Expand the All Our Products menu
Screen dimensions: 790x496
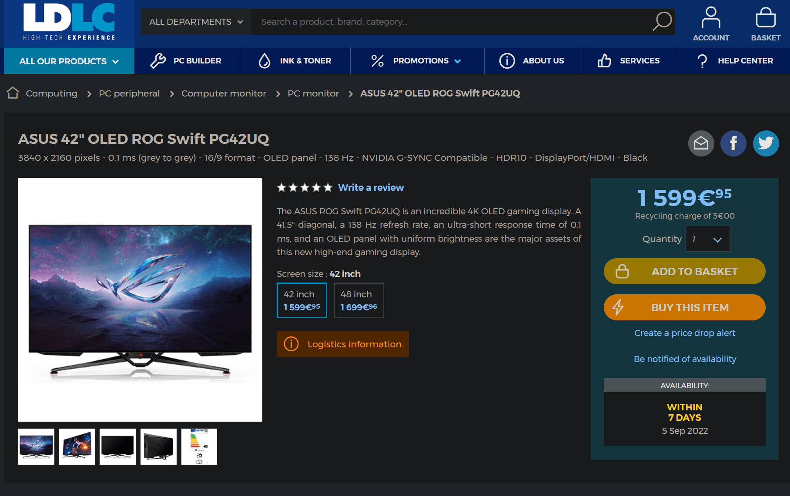(x=69, y=61)
